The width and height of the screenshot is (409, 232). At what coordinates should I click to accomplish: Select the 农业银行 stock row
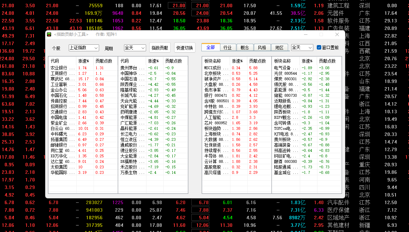point(83,68)
